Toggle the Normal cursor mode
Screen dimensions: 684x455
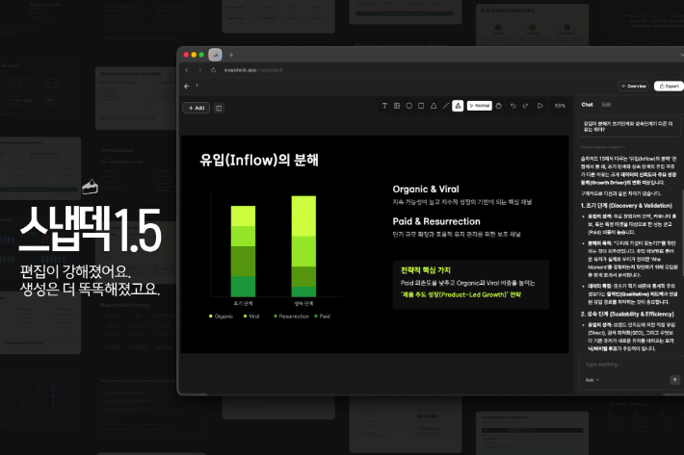click(480, 106)
